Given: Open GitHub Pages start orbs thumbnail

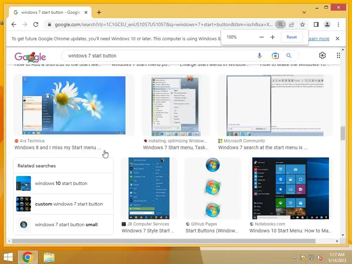Looking at the screenshot, I should (x=212, y=188).
